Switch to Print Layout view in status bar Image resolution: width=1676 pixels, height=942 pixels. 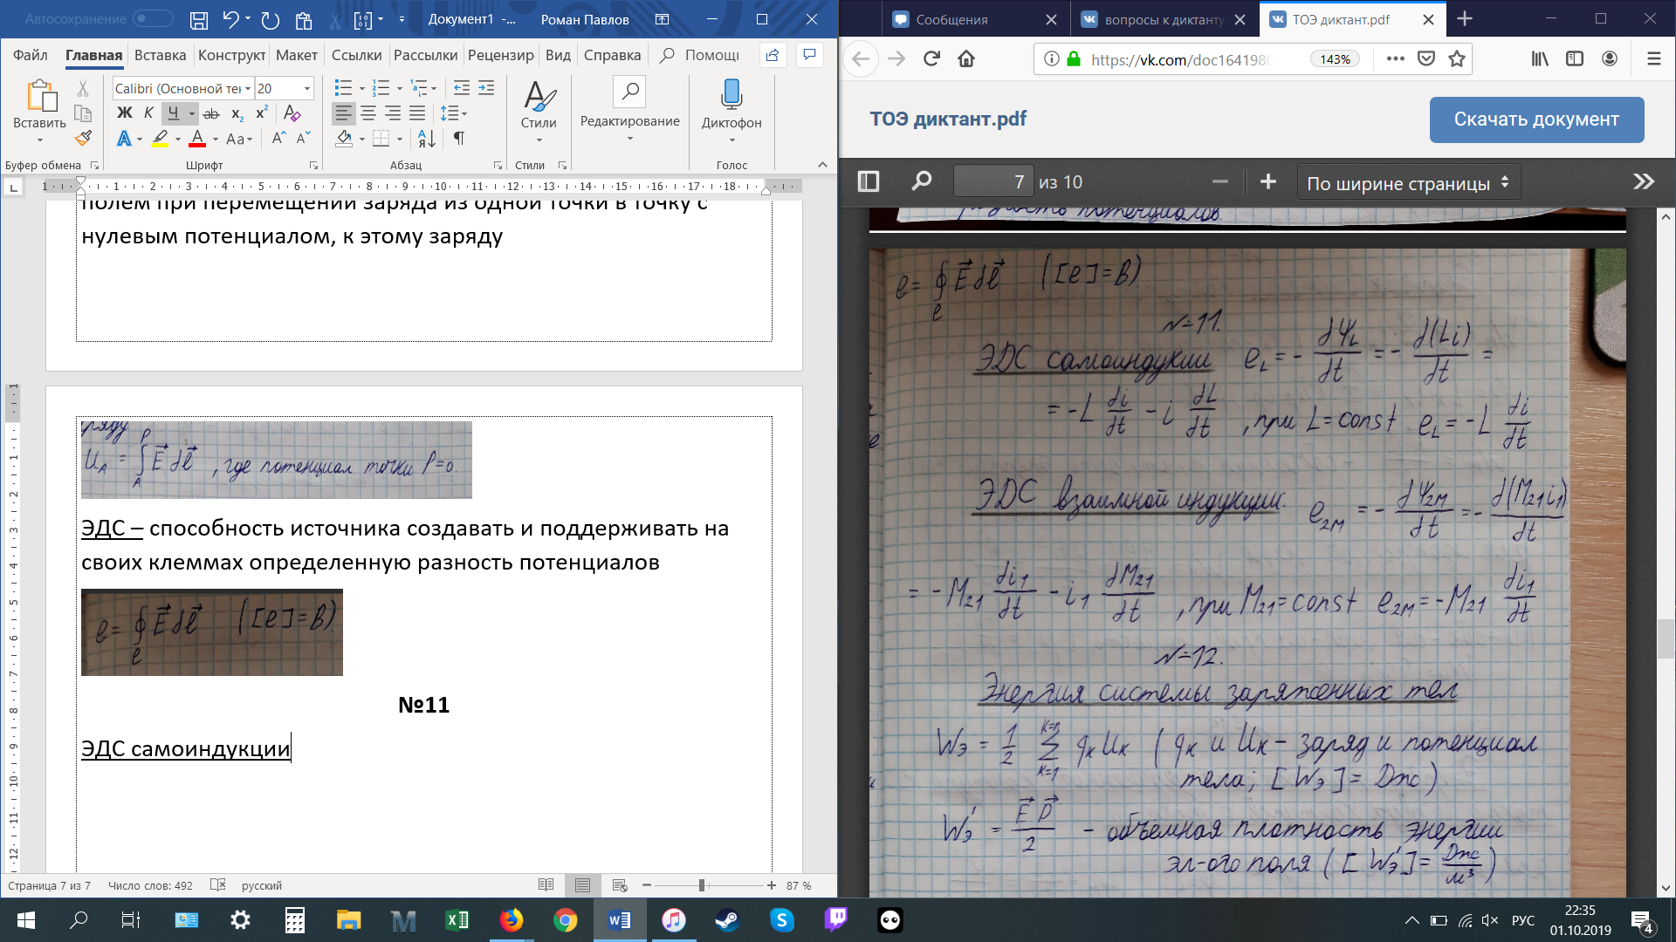[583, 885]
